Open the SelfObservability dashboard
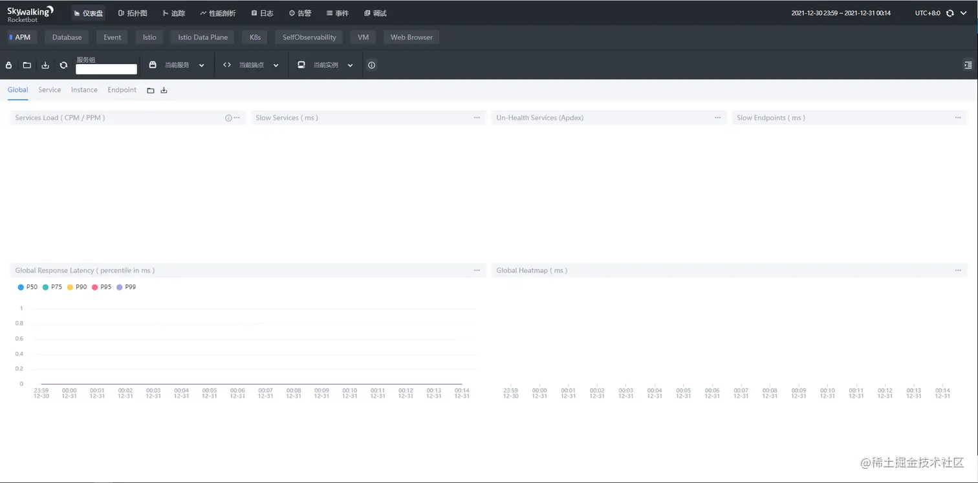The width and height of the screenshot is (978, 483). click(x=309, y=38)
